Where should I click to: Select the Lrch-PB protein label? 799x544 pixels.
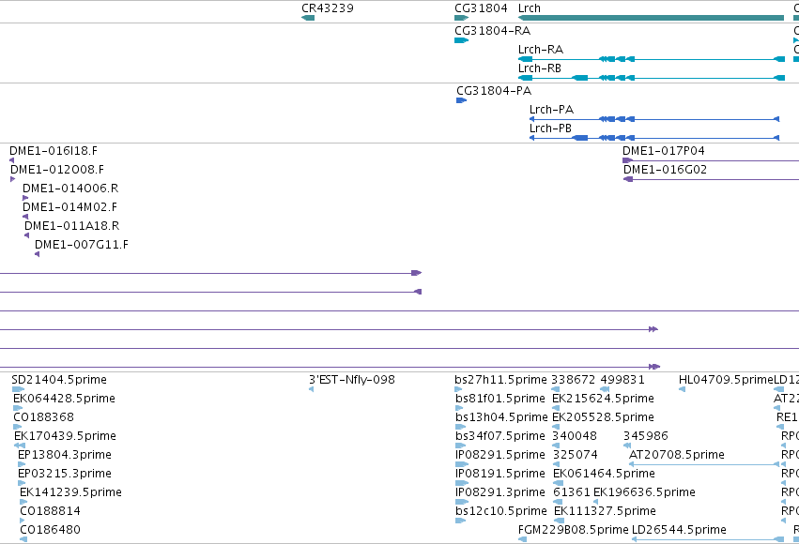pos(550,128)
